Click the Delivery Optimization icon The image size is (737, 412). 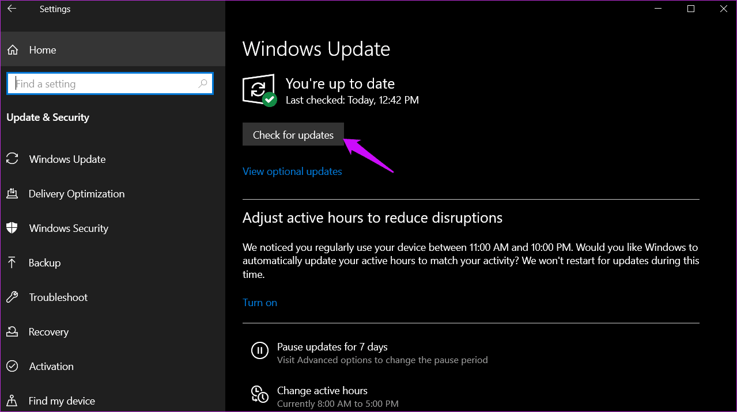[12, 194]
